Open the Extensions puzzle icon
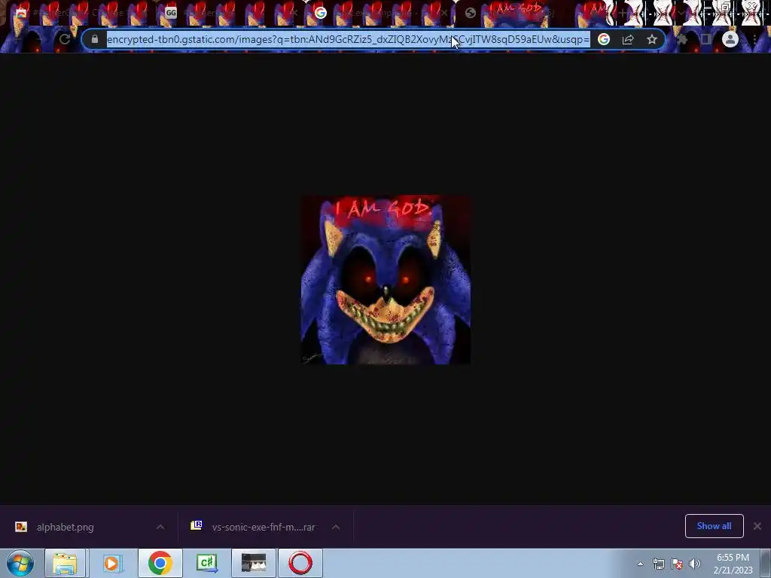This screenshot has width=771, height=578. (x=682, y=39)
